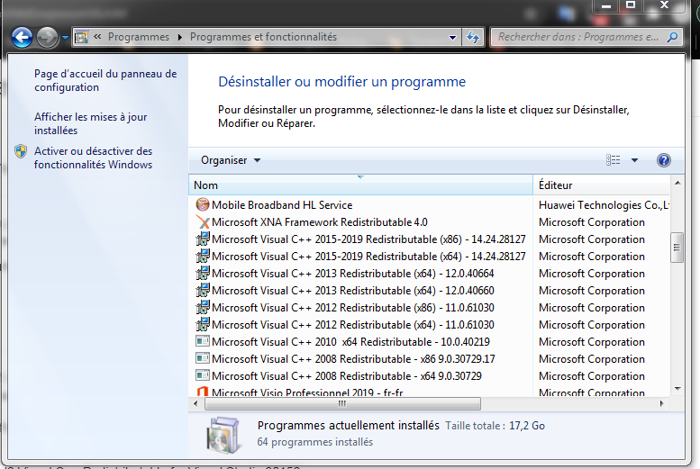Viewport: 700px width, 469px height.
Task: Go back with the blue Back arrow
Action: [x=22, y=37]
